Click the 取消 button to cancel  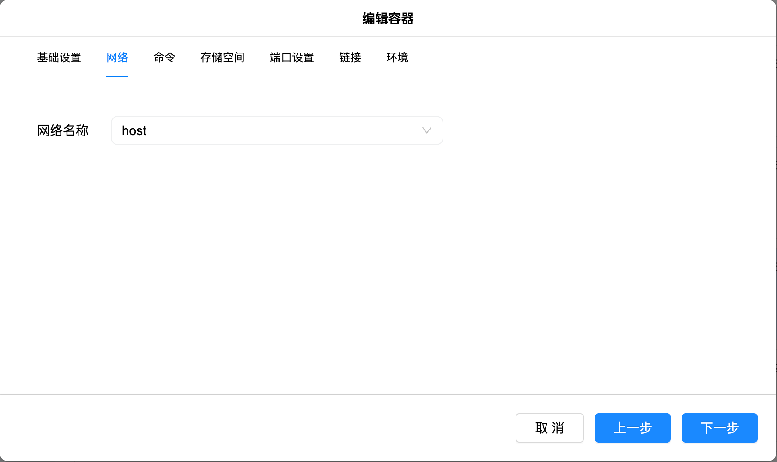550,428
